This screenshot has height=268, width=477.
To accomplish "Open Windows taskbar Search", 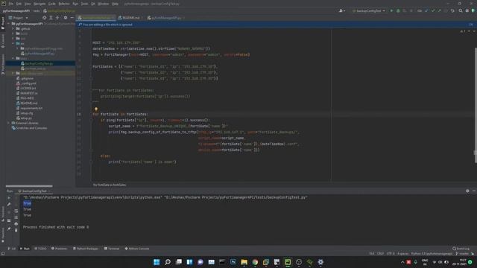I will (167, 262).
